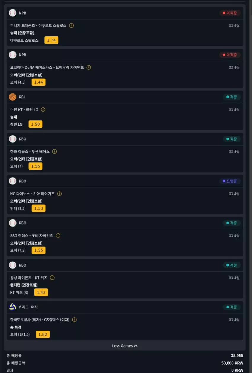Click info icon next to 삼성 라이온즈 - KT 위즈
This screenshot has width=252, height=373.
pyautogui.click(x=52, y=278)
